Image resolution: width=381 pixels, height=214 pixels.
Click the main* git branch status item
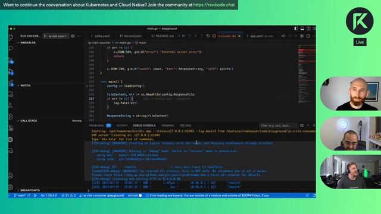[20, 196]
